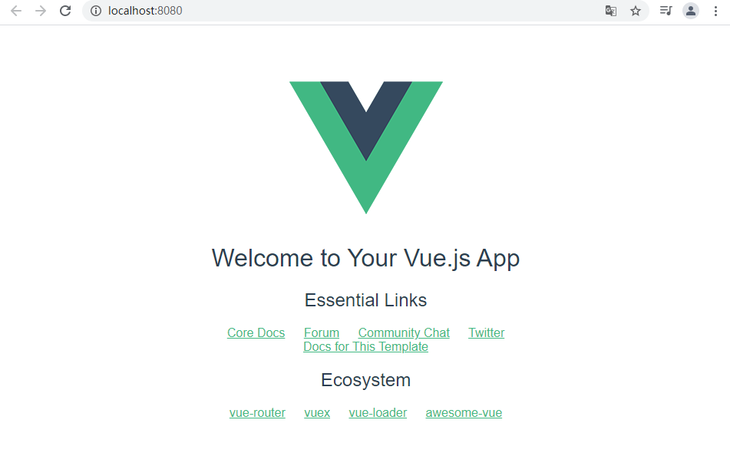Open the Forum link
Screen dimensions: 730x453
[x=322, y=333]
